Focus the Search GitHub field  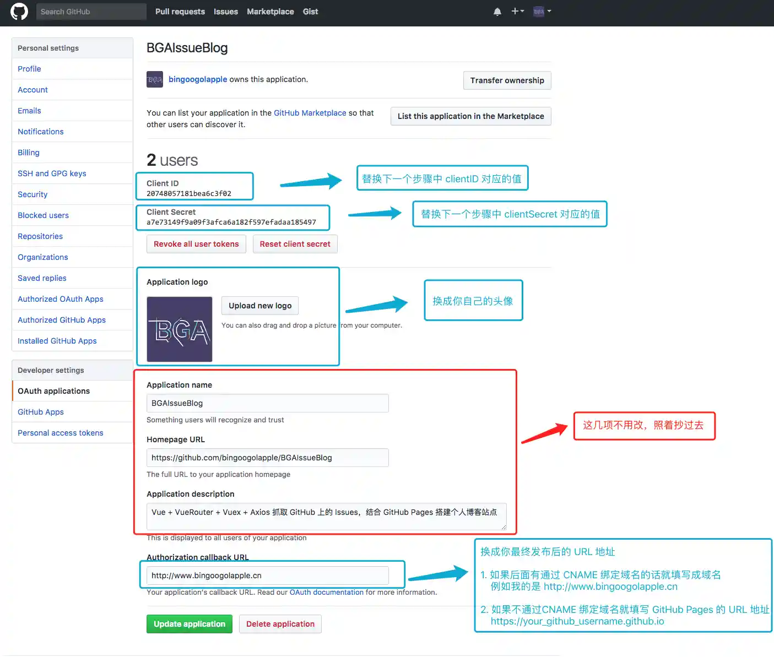click(x=91, y=12)
